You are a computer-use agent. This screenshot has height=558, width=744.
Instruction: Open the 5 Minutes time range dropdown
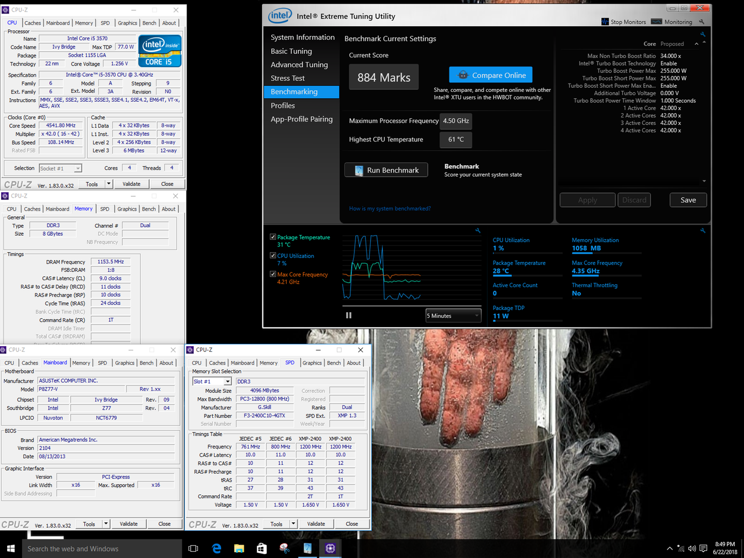point(453,316)
